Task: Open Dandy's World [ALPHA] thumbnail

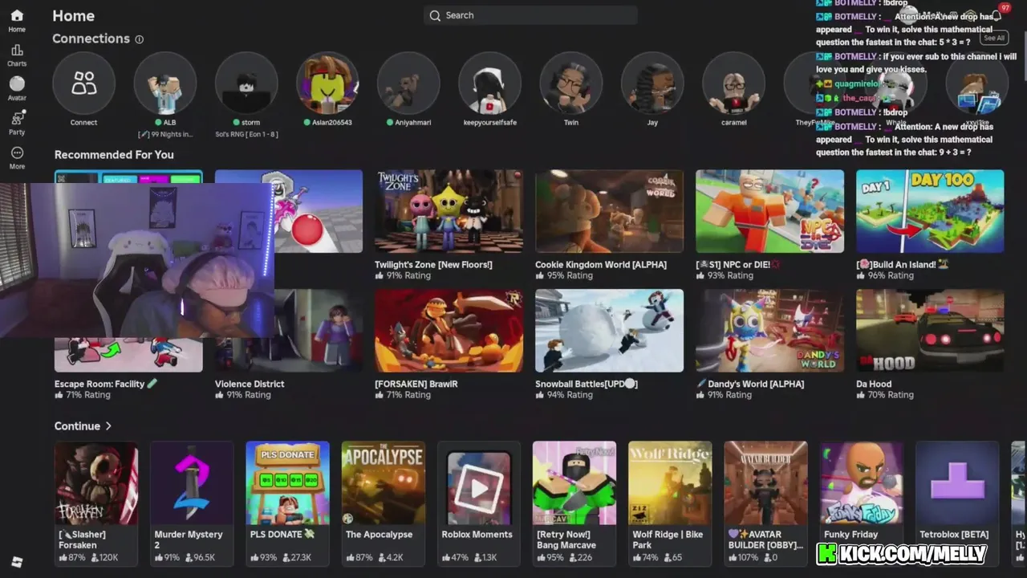Action: point(769,331)
